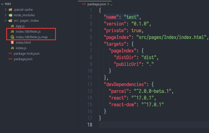Click the "parcel" dependency key
This screenshot has width=209, height=133.
[x=119, y=91]
